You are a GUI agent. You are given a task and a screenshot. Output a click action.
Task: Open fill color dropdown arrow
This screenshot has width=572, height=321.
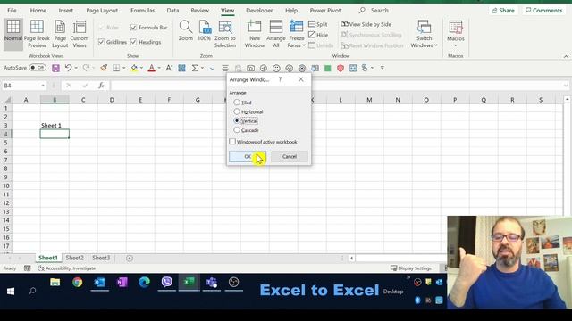141,68
